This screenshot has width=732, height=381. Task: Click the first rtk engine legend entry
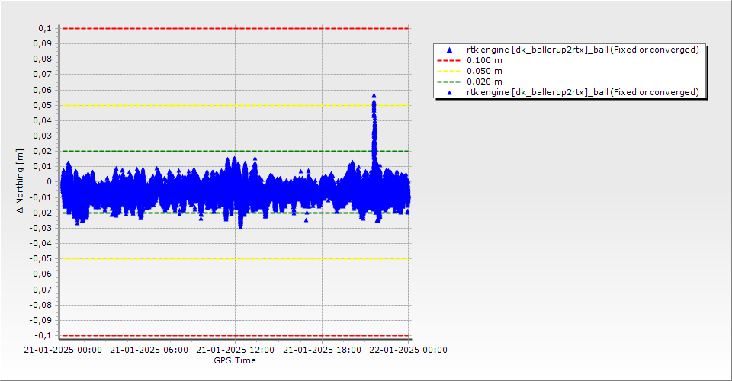[x=570, y=50]
